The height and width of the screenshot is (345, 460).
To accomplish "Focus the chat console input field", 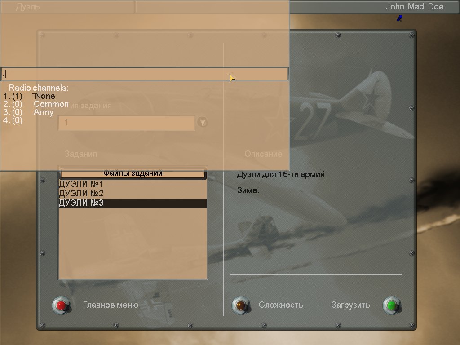I will (144, 74).
